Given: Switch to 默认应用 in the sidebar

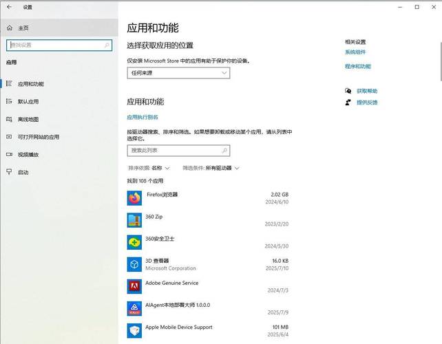Looking at the screenshot, I should (28, 101).
